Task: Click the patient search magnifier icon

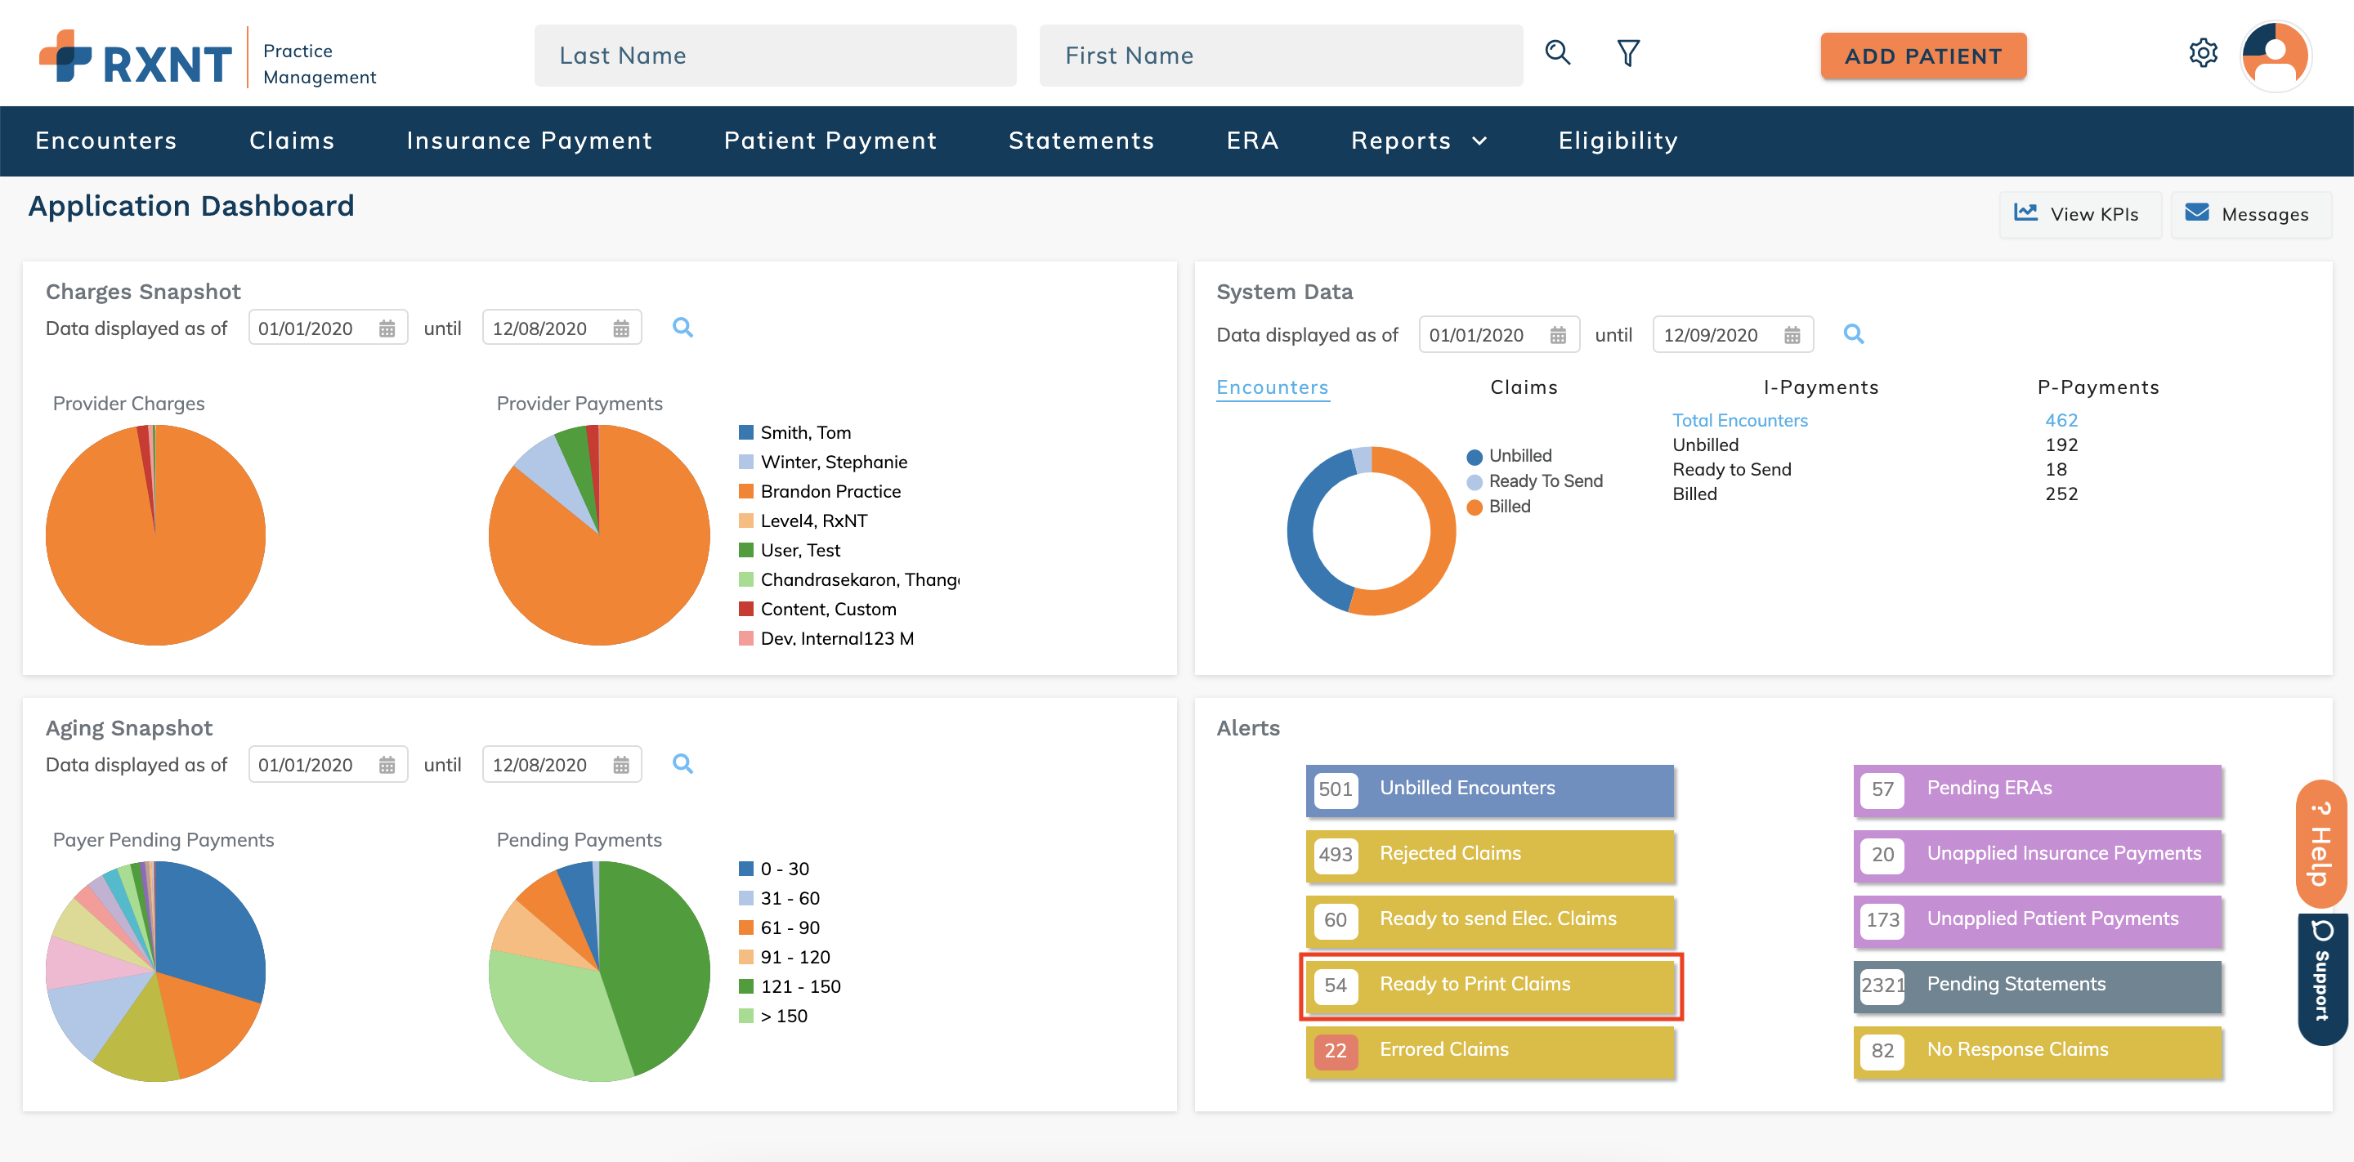Action: (1557, 53)
